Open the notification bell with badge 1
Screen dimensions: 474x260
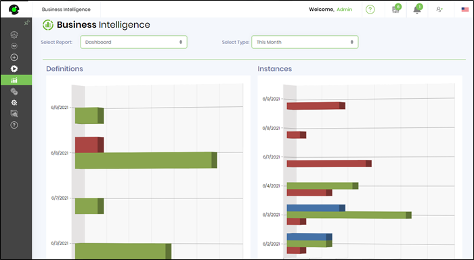tap(418, 9)
